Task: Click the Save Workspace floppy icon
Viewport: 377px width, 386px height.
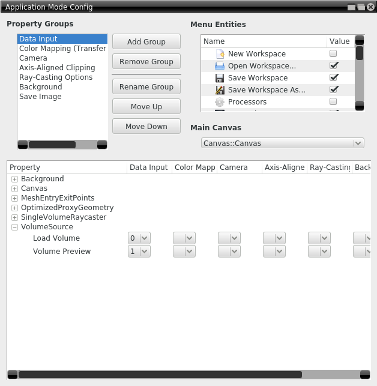Action: click(220, 78)
